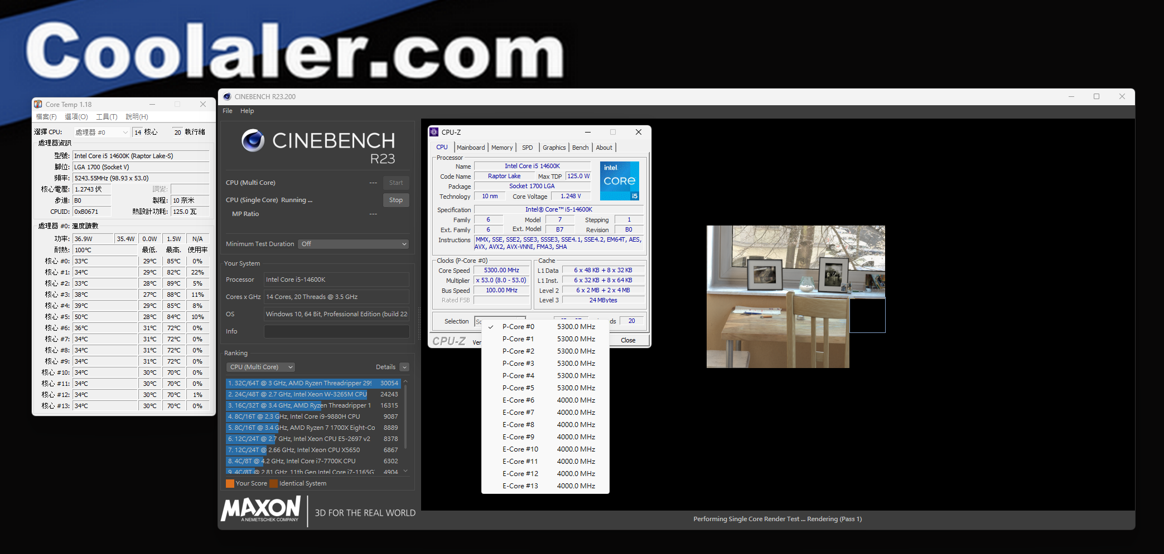Select P-Core #3 in the clocks list
Screen dimensions: 1164x554
pyautogui.click(x=545, y=364)
